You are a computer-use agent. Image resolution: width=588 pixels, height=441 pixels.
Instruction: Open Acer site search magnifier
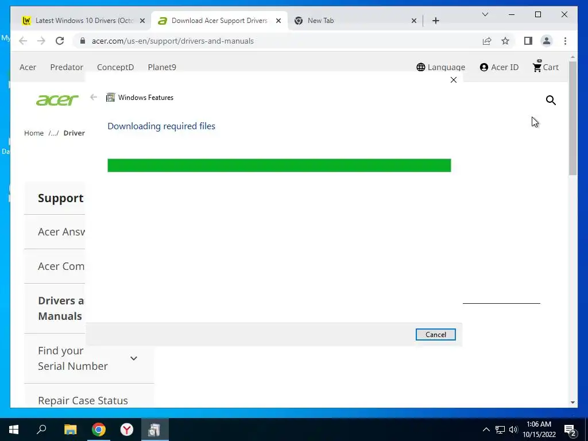pyautogui.click(x=551, y=100)
